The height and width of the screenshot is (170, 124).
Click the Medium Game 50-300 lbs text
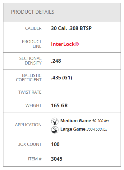click(x=85, y=121)
